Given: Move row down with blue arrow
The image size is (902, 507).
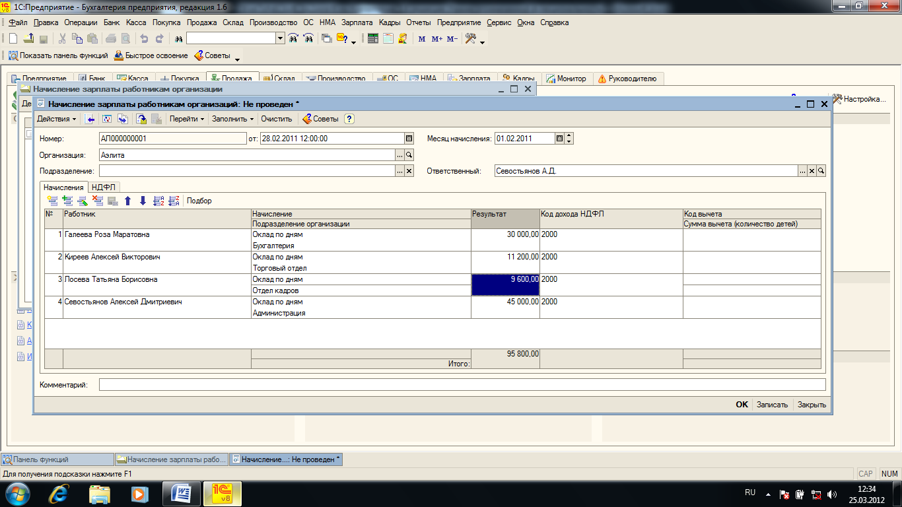Looking at the screenshot, I should click(143, 201).
